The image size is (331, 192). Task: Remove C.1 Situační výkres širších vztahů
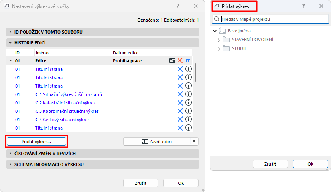tap(180, 94)
